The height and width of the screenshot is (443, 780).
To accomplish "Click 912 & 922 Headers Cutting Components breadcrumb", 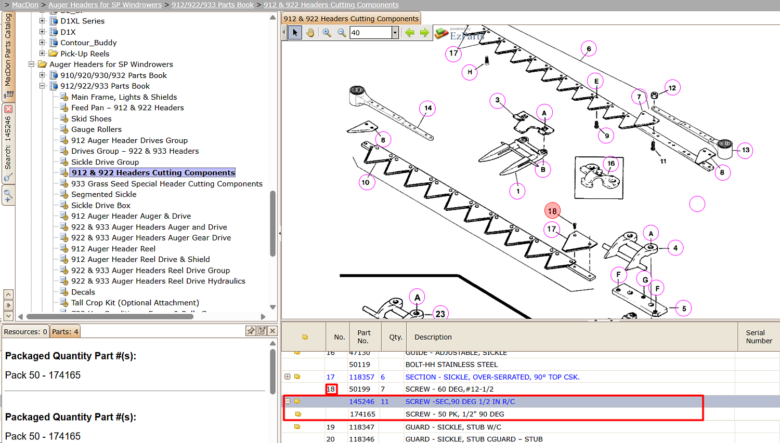I will (331, 5).
